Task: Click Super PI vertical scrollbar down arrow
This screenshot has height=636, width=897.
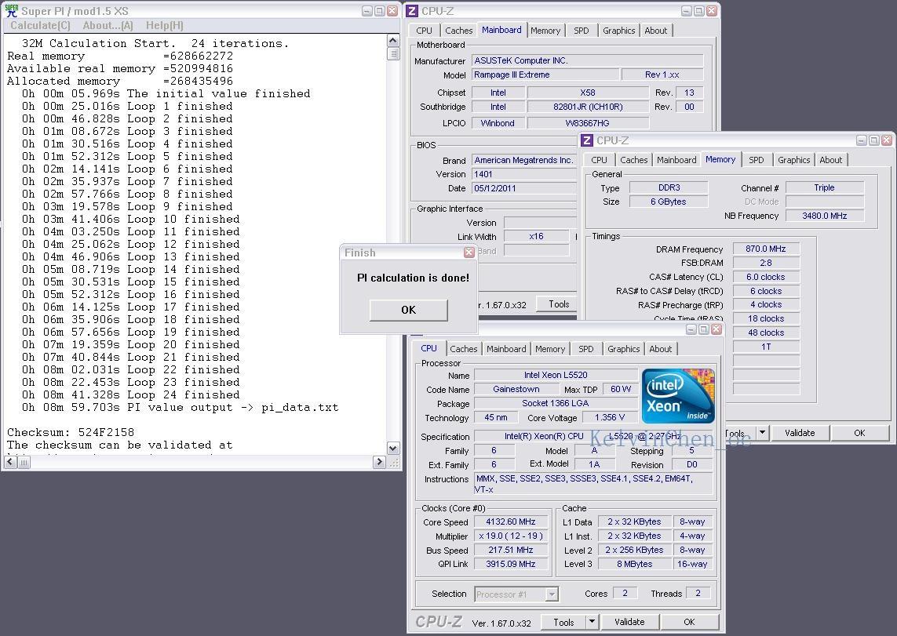Action: coord(392,449)
